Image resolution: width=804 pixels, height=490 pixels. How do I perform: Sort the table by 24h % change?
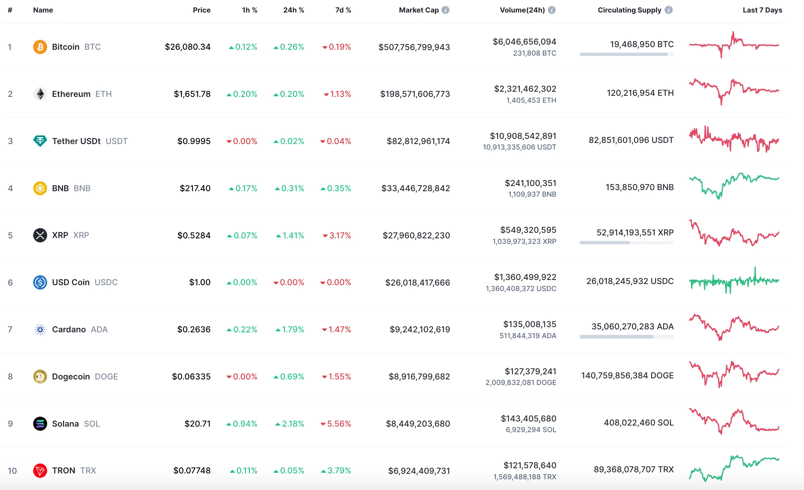[293, 10]
